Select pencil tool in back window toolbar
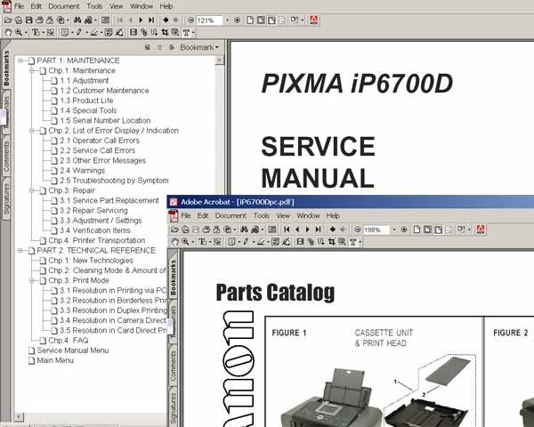The height and width of the screenshot is (427, 534). pos(79,33)
